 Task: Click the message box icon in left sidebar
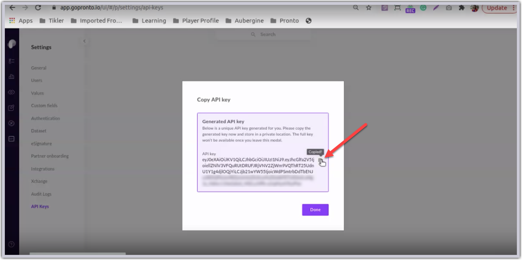(x=11, y=139)
